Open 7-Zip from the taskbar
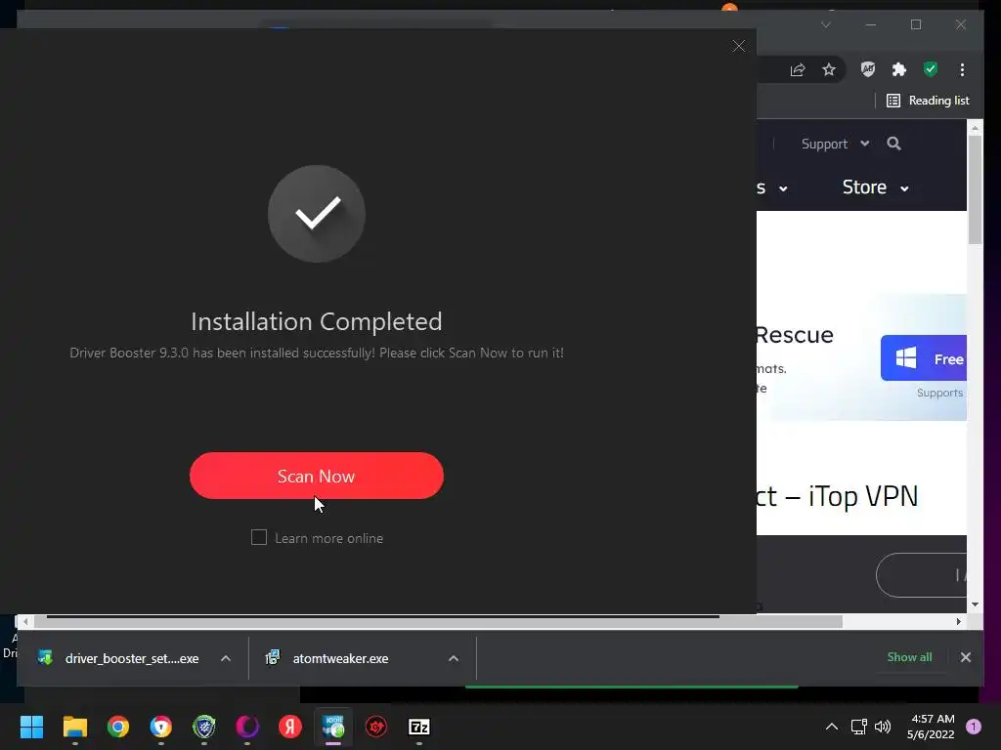 click(x=418, y=727)
